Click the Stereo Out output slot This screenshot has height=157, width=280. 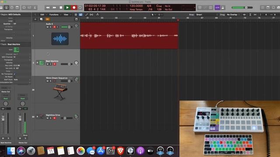coord(6,92)
